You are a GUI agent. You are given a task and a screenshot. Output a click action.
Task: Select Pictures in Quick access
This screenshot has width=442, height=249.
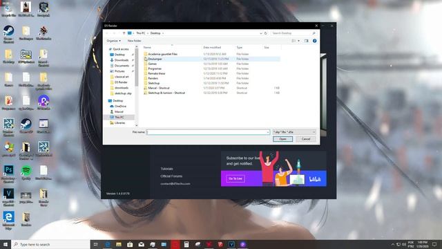(119, 71)
